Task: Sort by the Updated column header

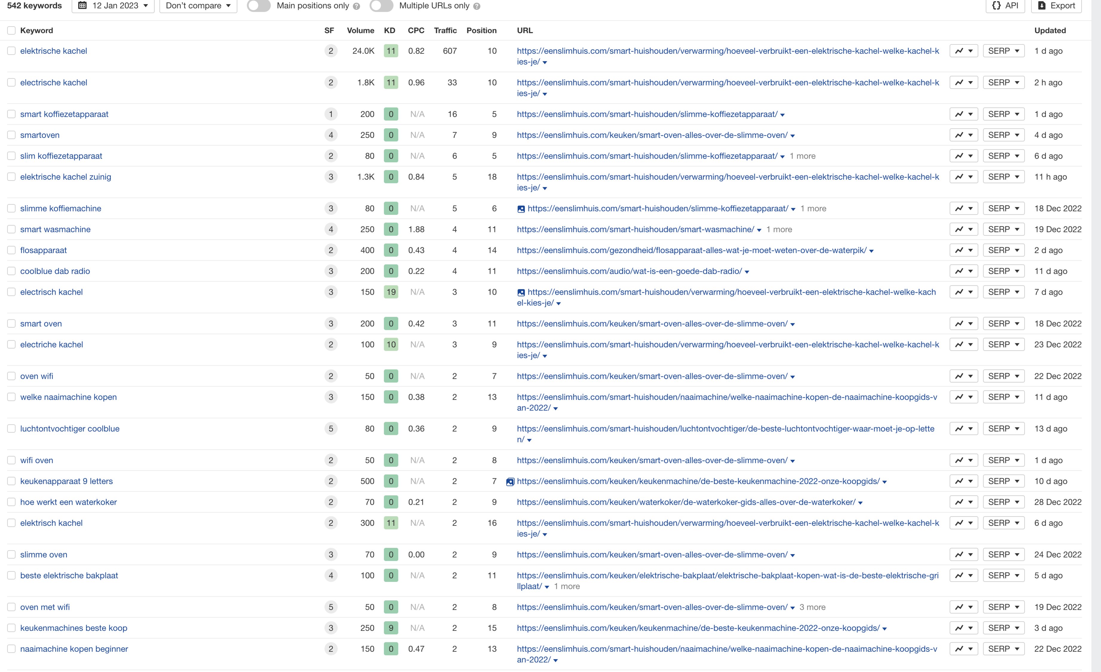Action: pyautogui.click(x=1050, y=30)
